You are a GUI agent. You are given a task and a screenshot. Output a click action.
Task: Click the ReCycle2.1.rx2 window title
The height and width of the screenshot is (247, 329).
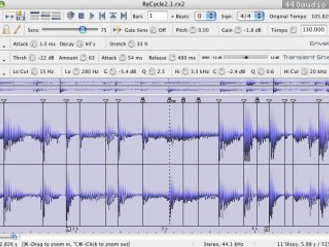pos(164,4)
